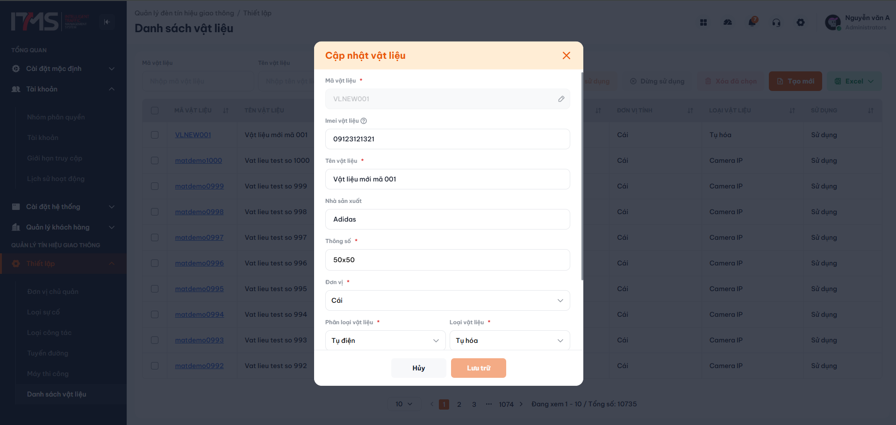Open the Loại vật liệu dropdown showing Tụ hóa
896x425 pixels.
pyautogui.click(x=509, y=341)
